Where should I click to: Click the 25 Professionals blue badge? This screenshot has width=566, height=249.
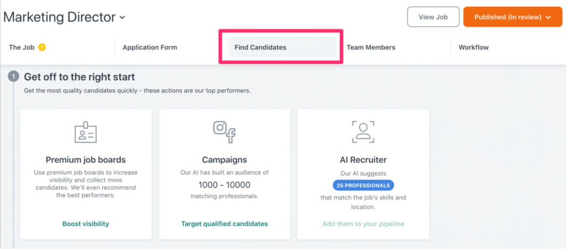363,186
